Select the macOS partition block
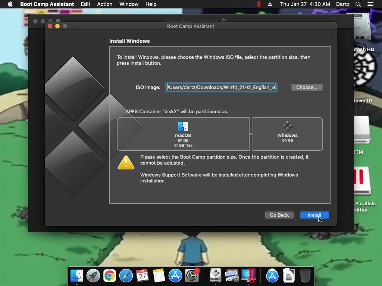This screenshot has width=382, height=286. (x=183, y=134)
